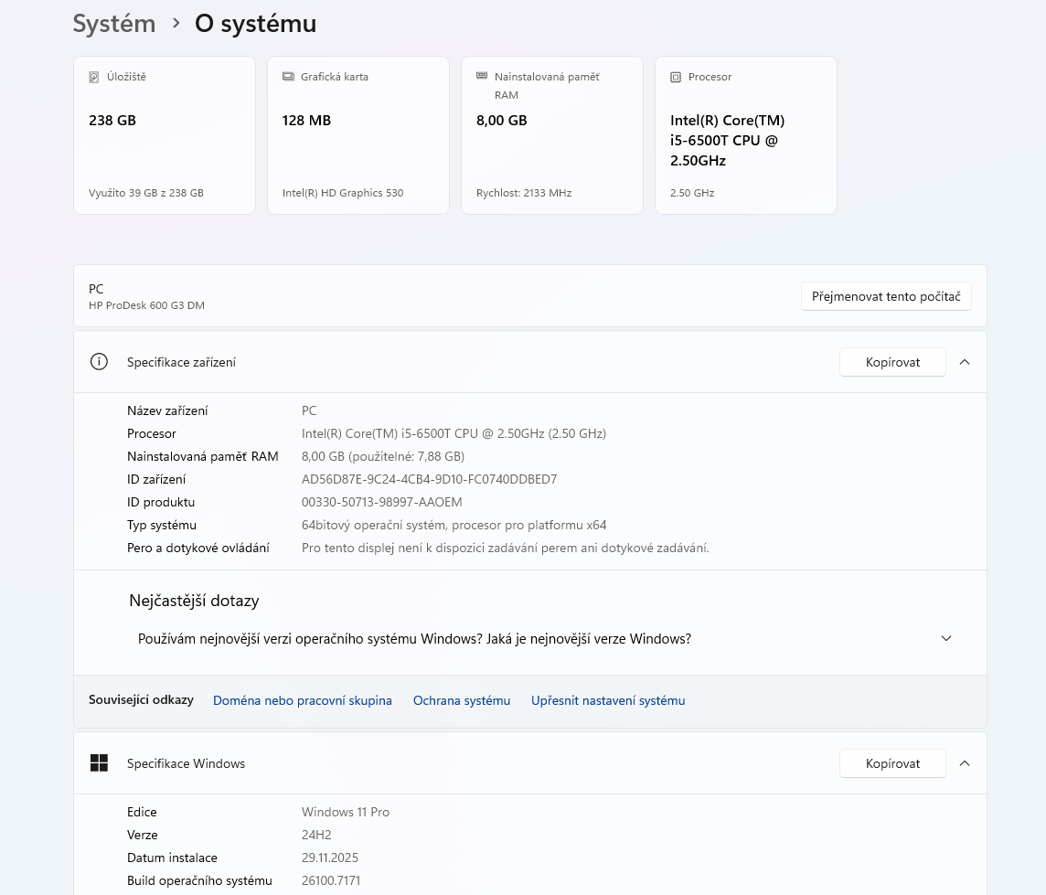Screen dimensions: 1046x895
Task: Select the Grafická karta 128 MB card
Action: coord(358,137)
